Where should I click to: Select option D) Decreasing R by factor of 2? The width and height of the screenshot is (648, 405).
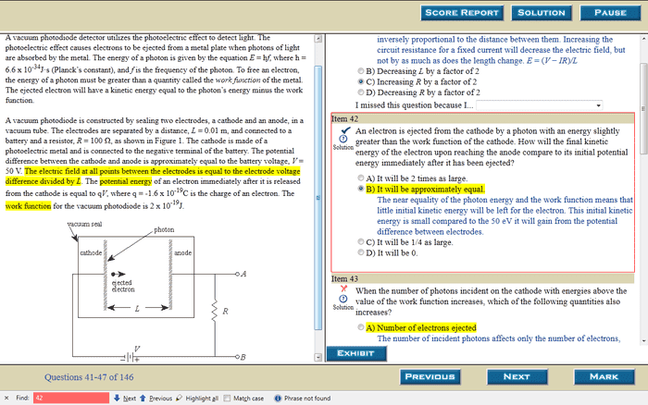[361, 92]
